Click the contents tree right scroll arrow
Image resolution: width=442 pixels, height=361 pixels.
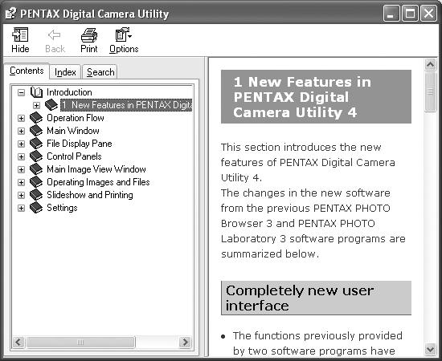185,343
